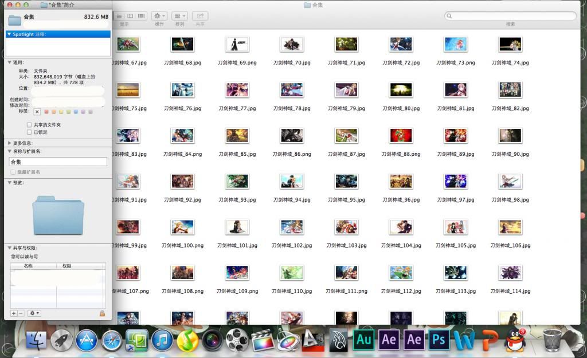This screenshot has width=587, height=358.
Task: Click the lock icon in permissions section
Action: click(x=102, y=313)
